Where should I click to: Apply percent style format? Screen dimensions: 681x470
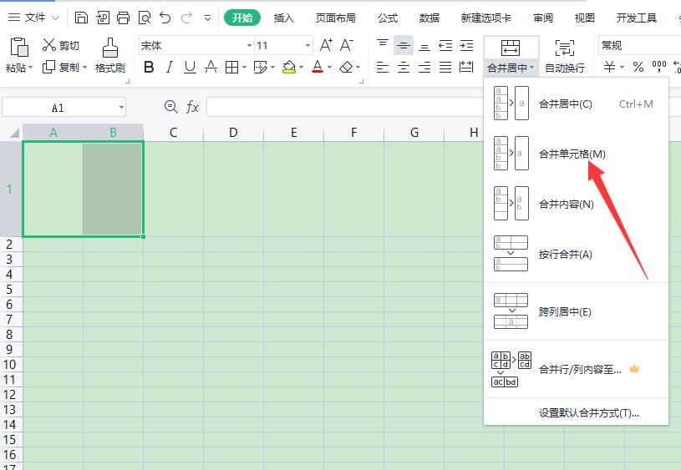[x=638, y=67]
